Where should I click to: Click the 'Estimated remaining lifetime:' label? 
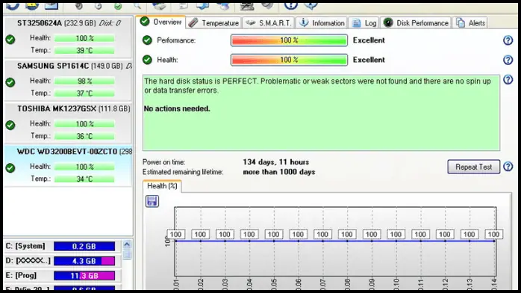click(x=183, y=172)
